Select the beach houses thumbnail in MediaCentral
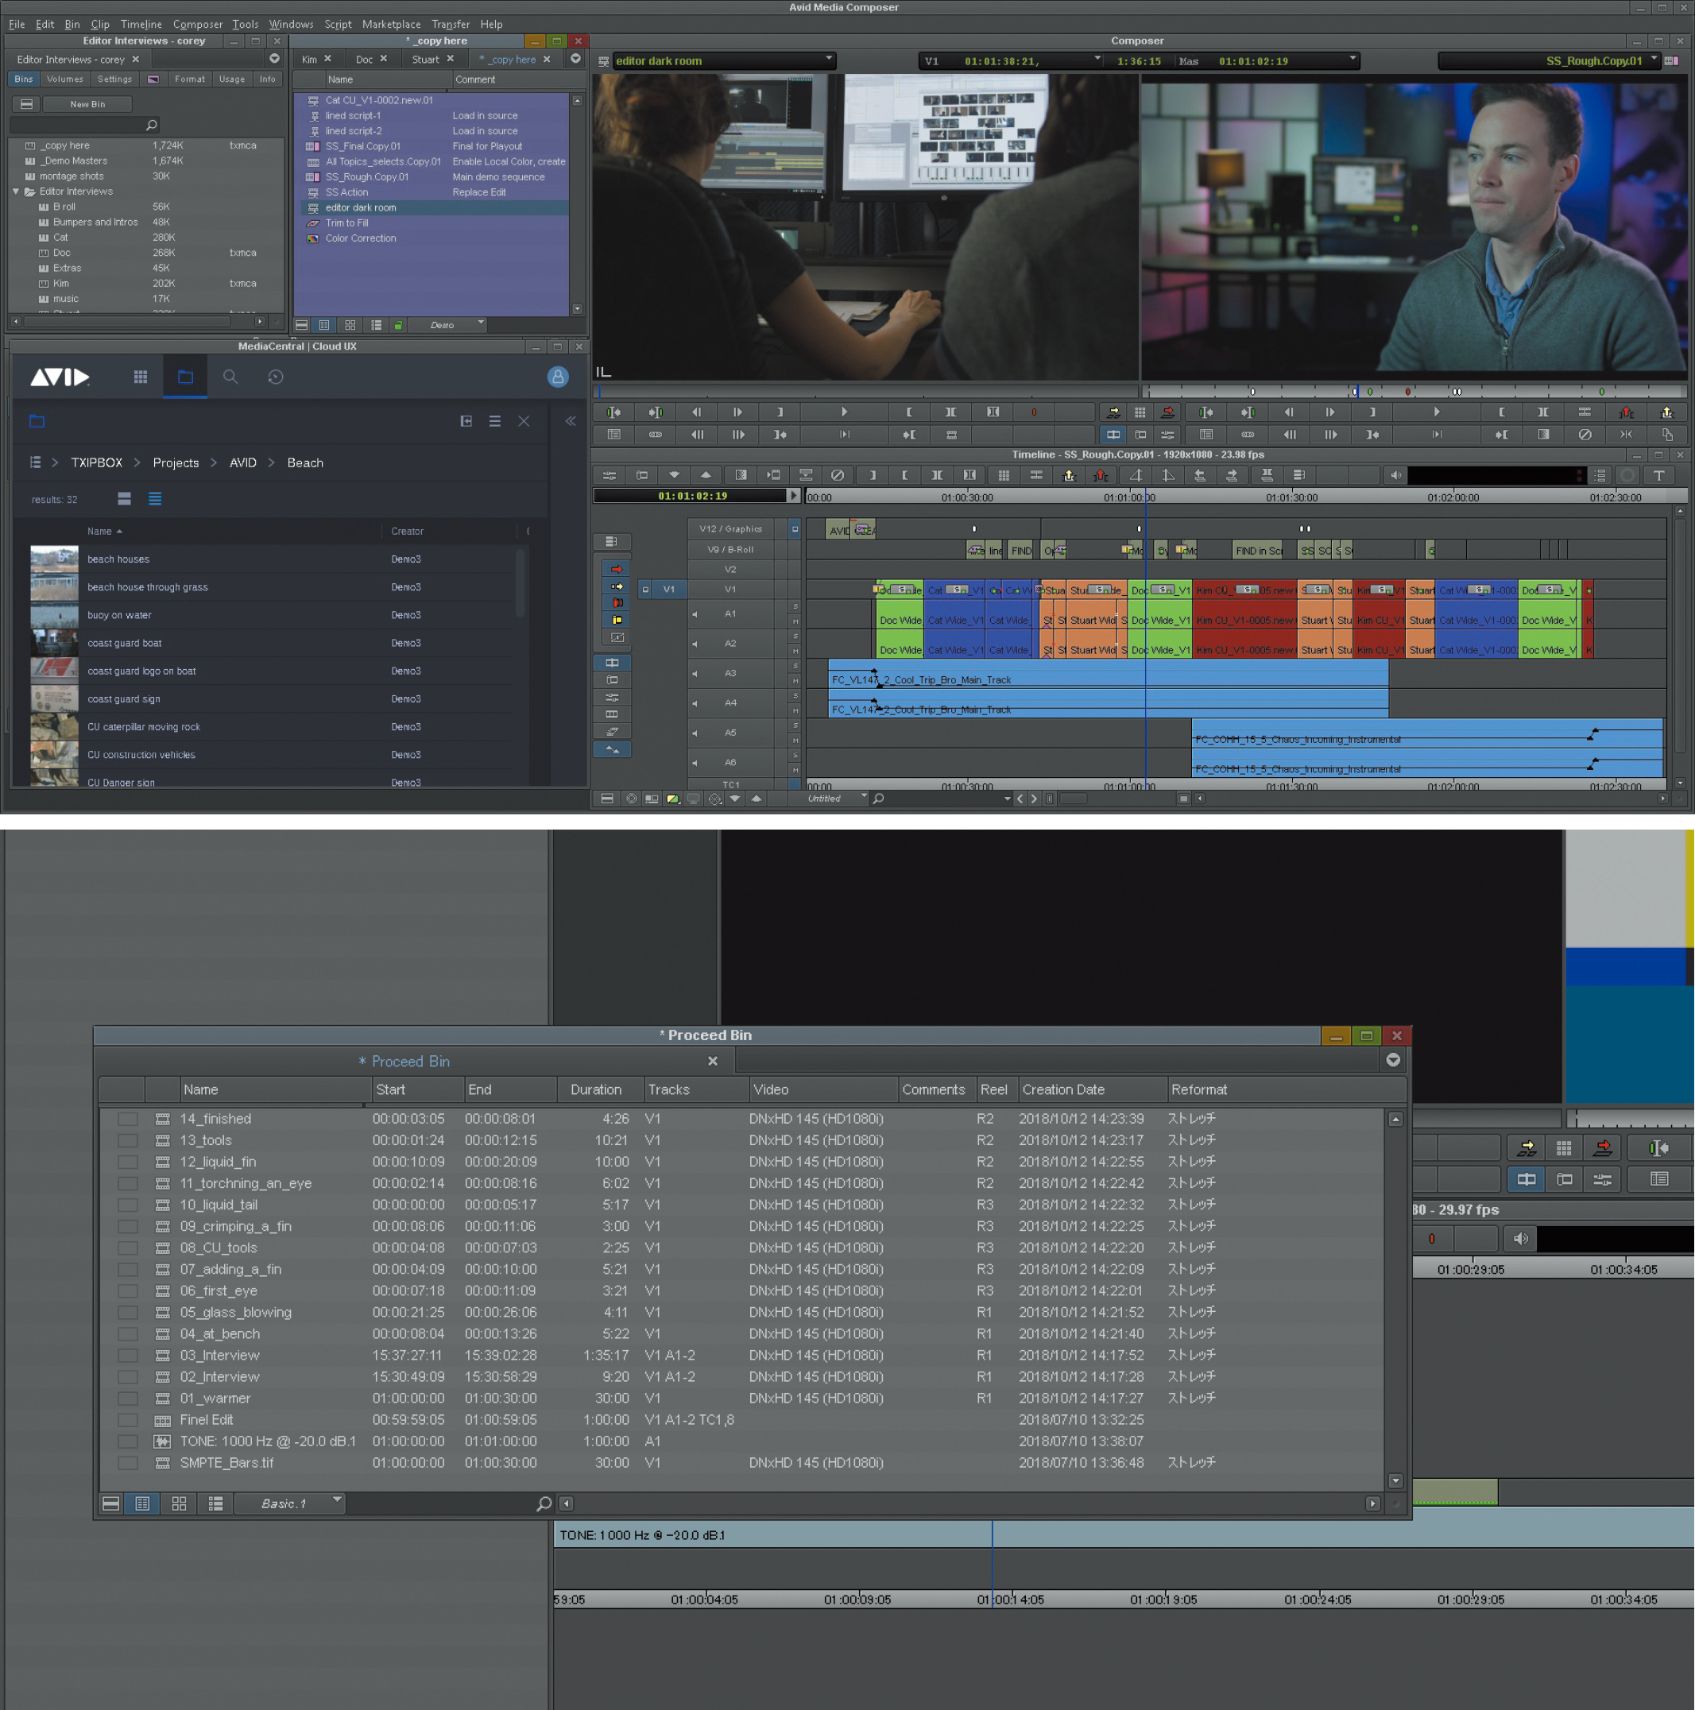 click(54, 559)
